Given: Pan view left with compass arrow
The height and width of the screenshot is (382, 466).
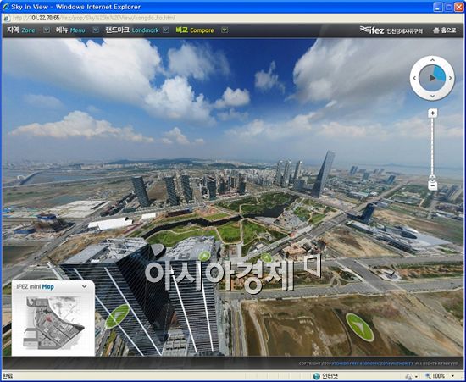Looking at the screenshot, I should (x=414, y=78).
